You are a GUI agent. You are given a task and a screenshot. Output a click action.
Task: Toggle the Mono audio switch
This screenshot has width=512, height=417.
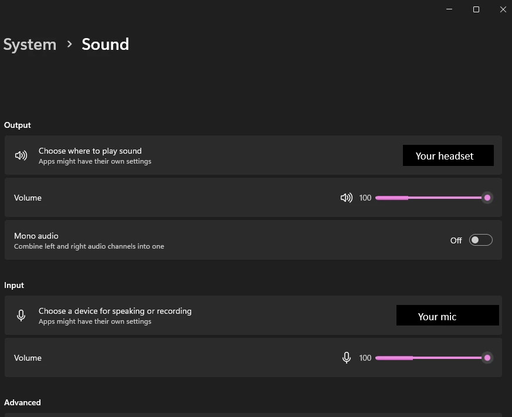pos(481,240)
